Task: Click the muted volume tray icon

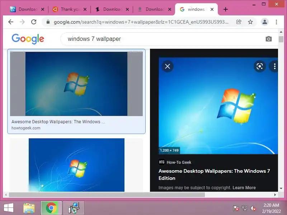Action: tap(253, 208)
